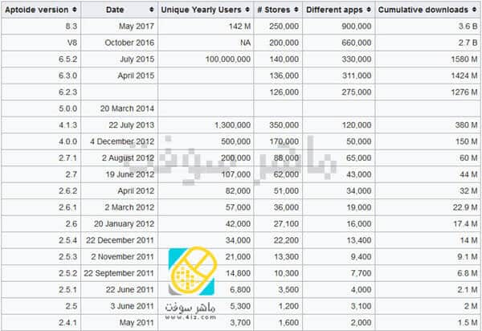Sort by Unique Yearly Users arrows
Screen dimensions: 482x331
pyautogui.click(x=247, y=10)
